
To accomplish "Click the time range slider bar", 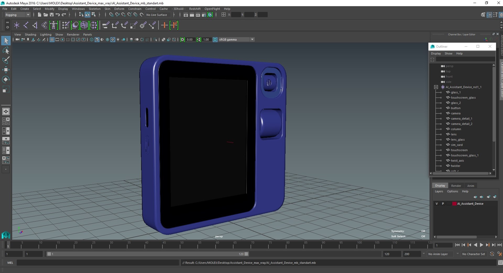I will tap(147, 254).
